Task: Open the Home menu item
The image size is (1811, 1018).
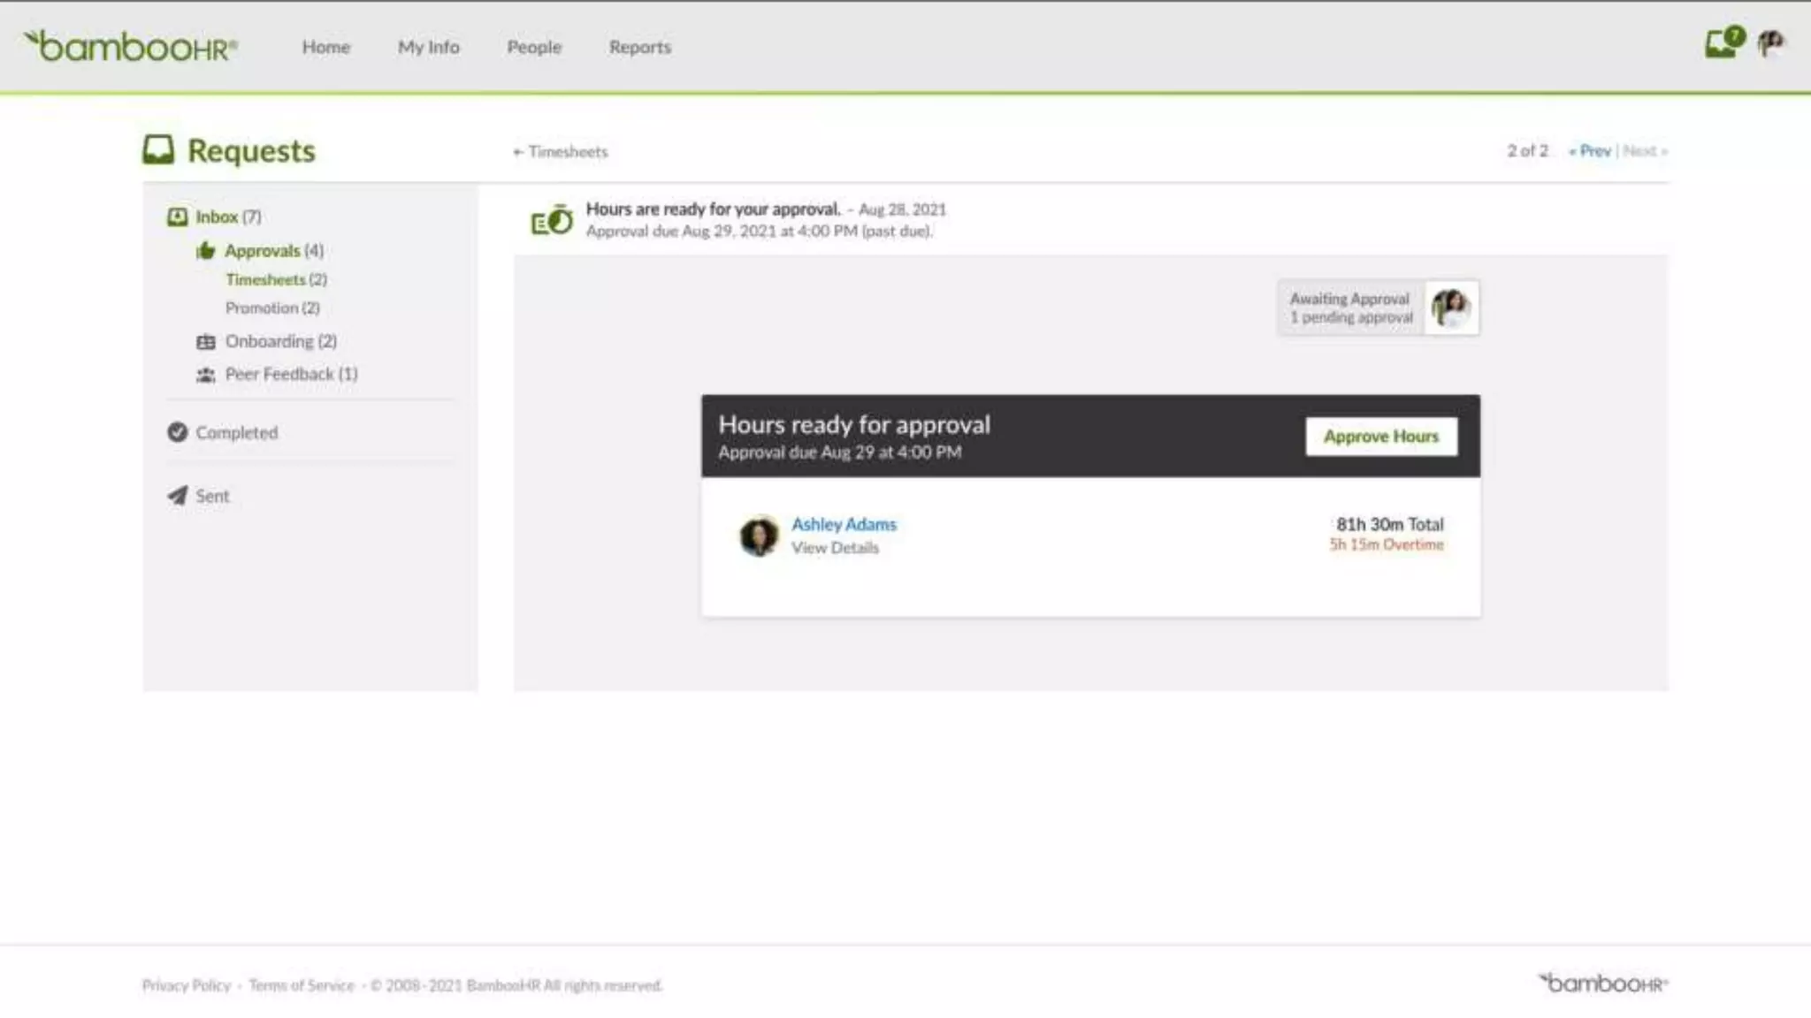Action: [x=326, y=47]
